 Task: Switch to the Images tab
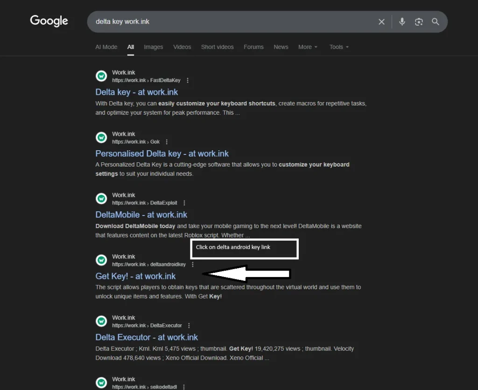pyautogui.click(x=153, y=47)
